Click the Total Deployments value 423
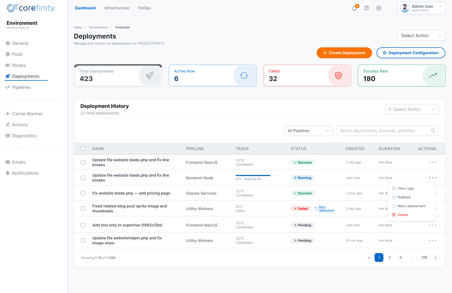The height and width of the screenshot is (293, 452). pos(86,79)
